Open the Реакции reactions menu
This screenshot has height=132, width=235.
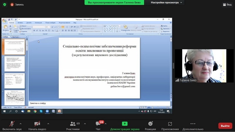[x=150, y=126]
